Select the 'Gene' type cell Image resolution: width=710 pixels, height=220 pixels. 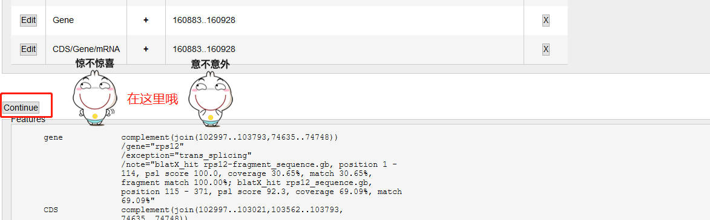[x=64, y=21]
